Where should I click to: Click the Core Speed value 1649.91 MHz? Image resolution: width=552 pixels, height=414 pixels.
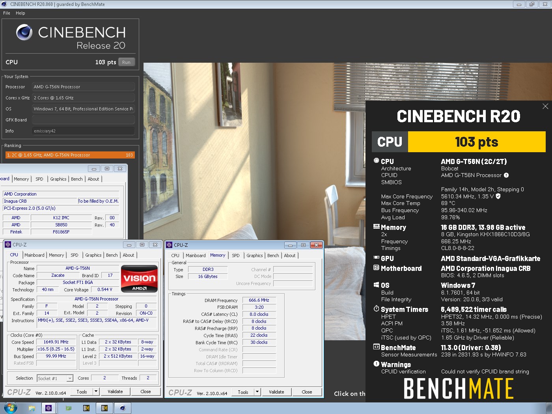(56, 342)
